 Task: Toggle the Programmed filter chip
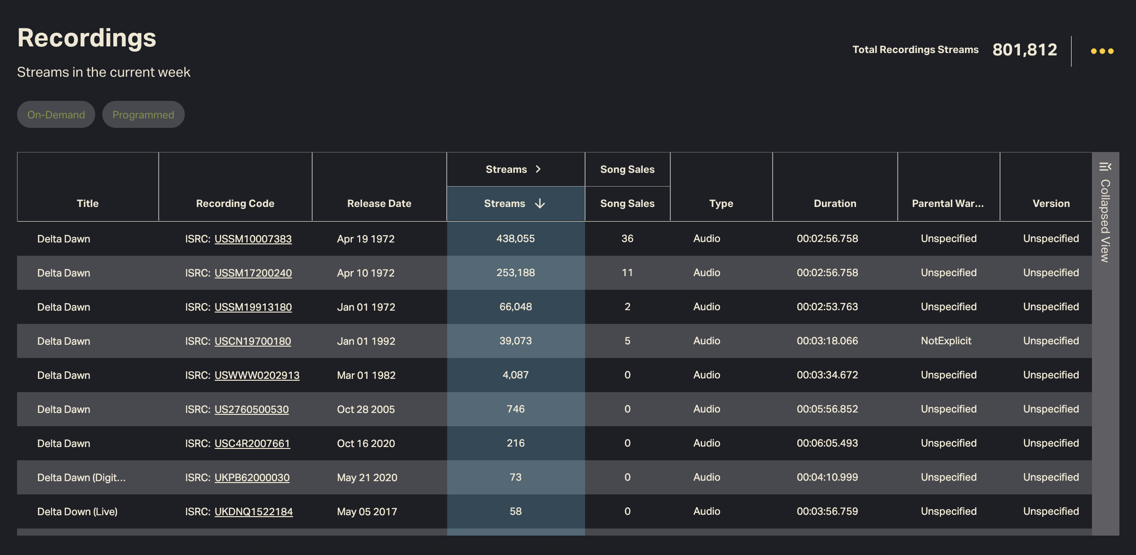[143, 115]
